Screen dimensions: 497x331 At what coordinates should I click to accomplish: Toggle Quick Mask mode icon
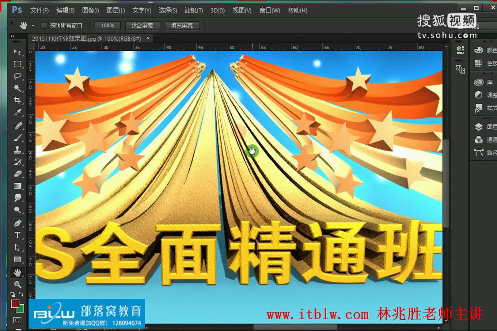click(x=17, y=320)
